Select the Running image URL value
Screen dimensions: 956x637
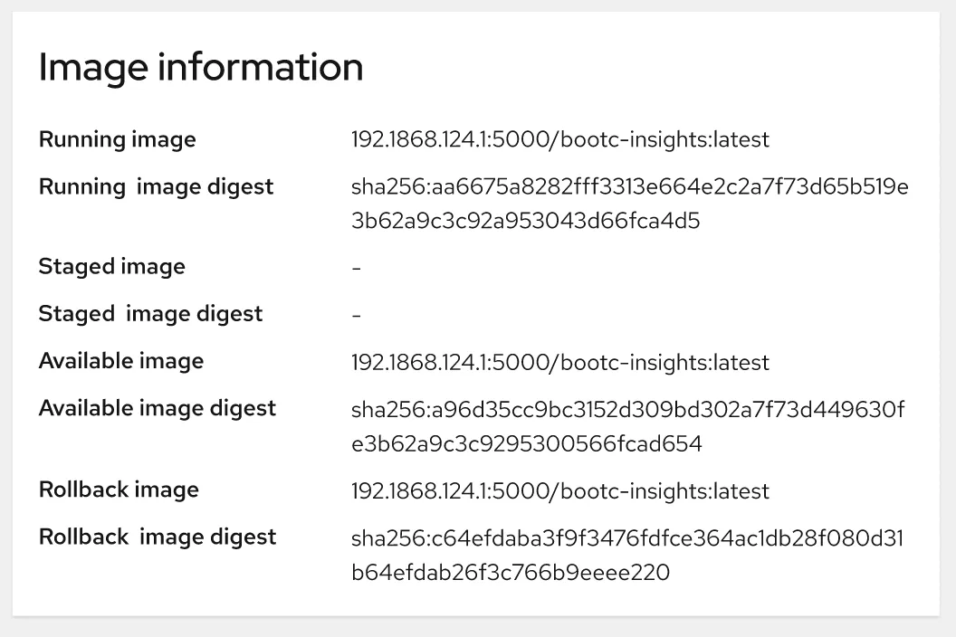click(559, 140)
